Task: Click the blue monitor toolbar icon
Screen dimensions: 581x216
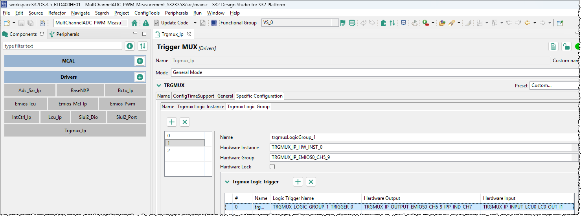Action: tap(403, 23)
